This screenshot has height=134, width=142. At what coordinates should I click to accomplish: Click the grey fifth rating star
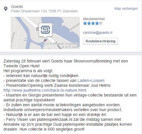(101, 24)
